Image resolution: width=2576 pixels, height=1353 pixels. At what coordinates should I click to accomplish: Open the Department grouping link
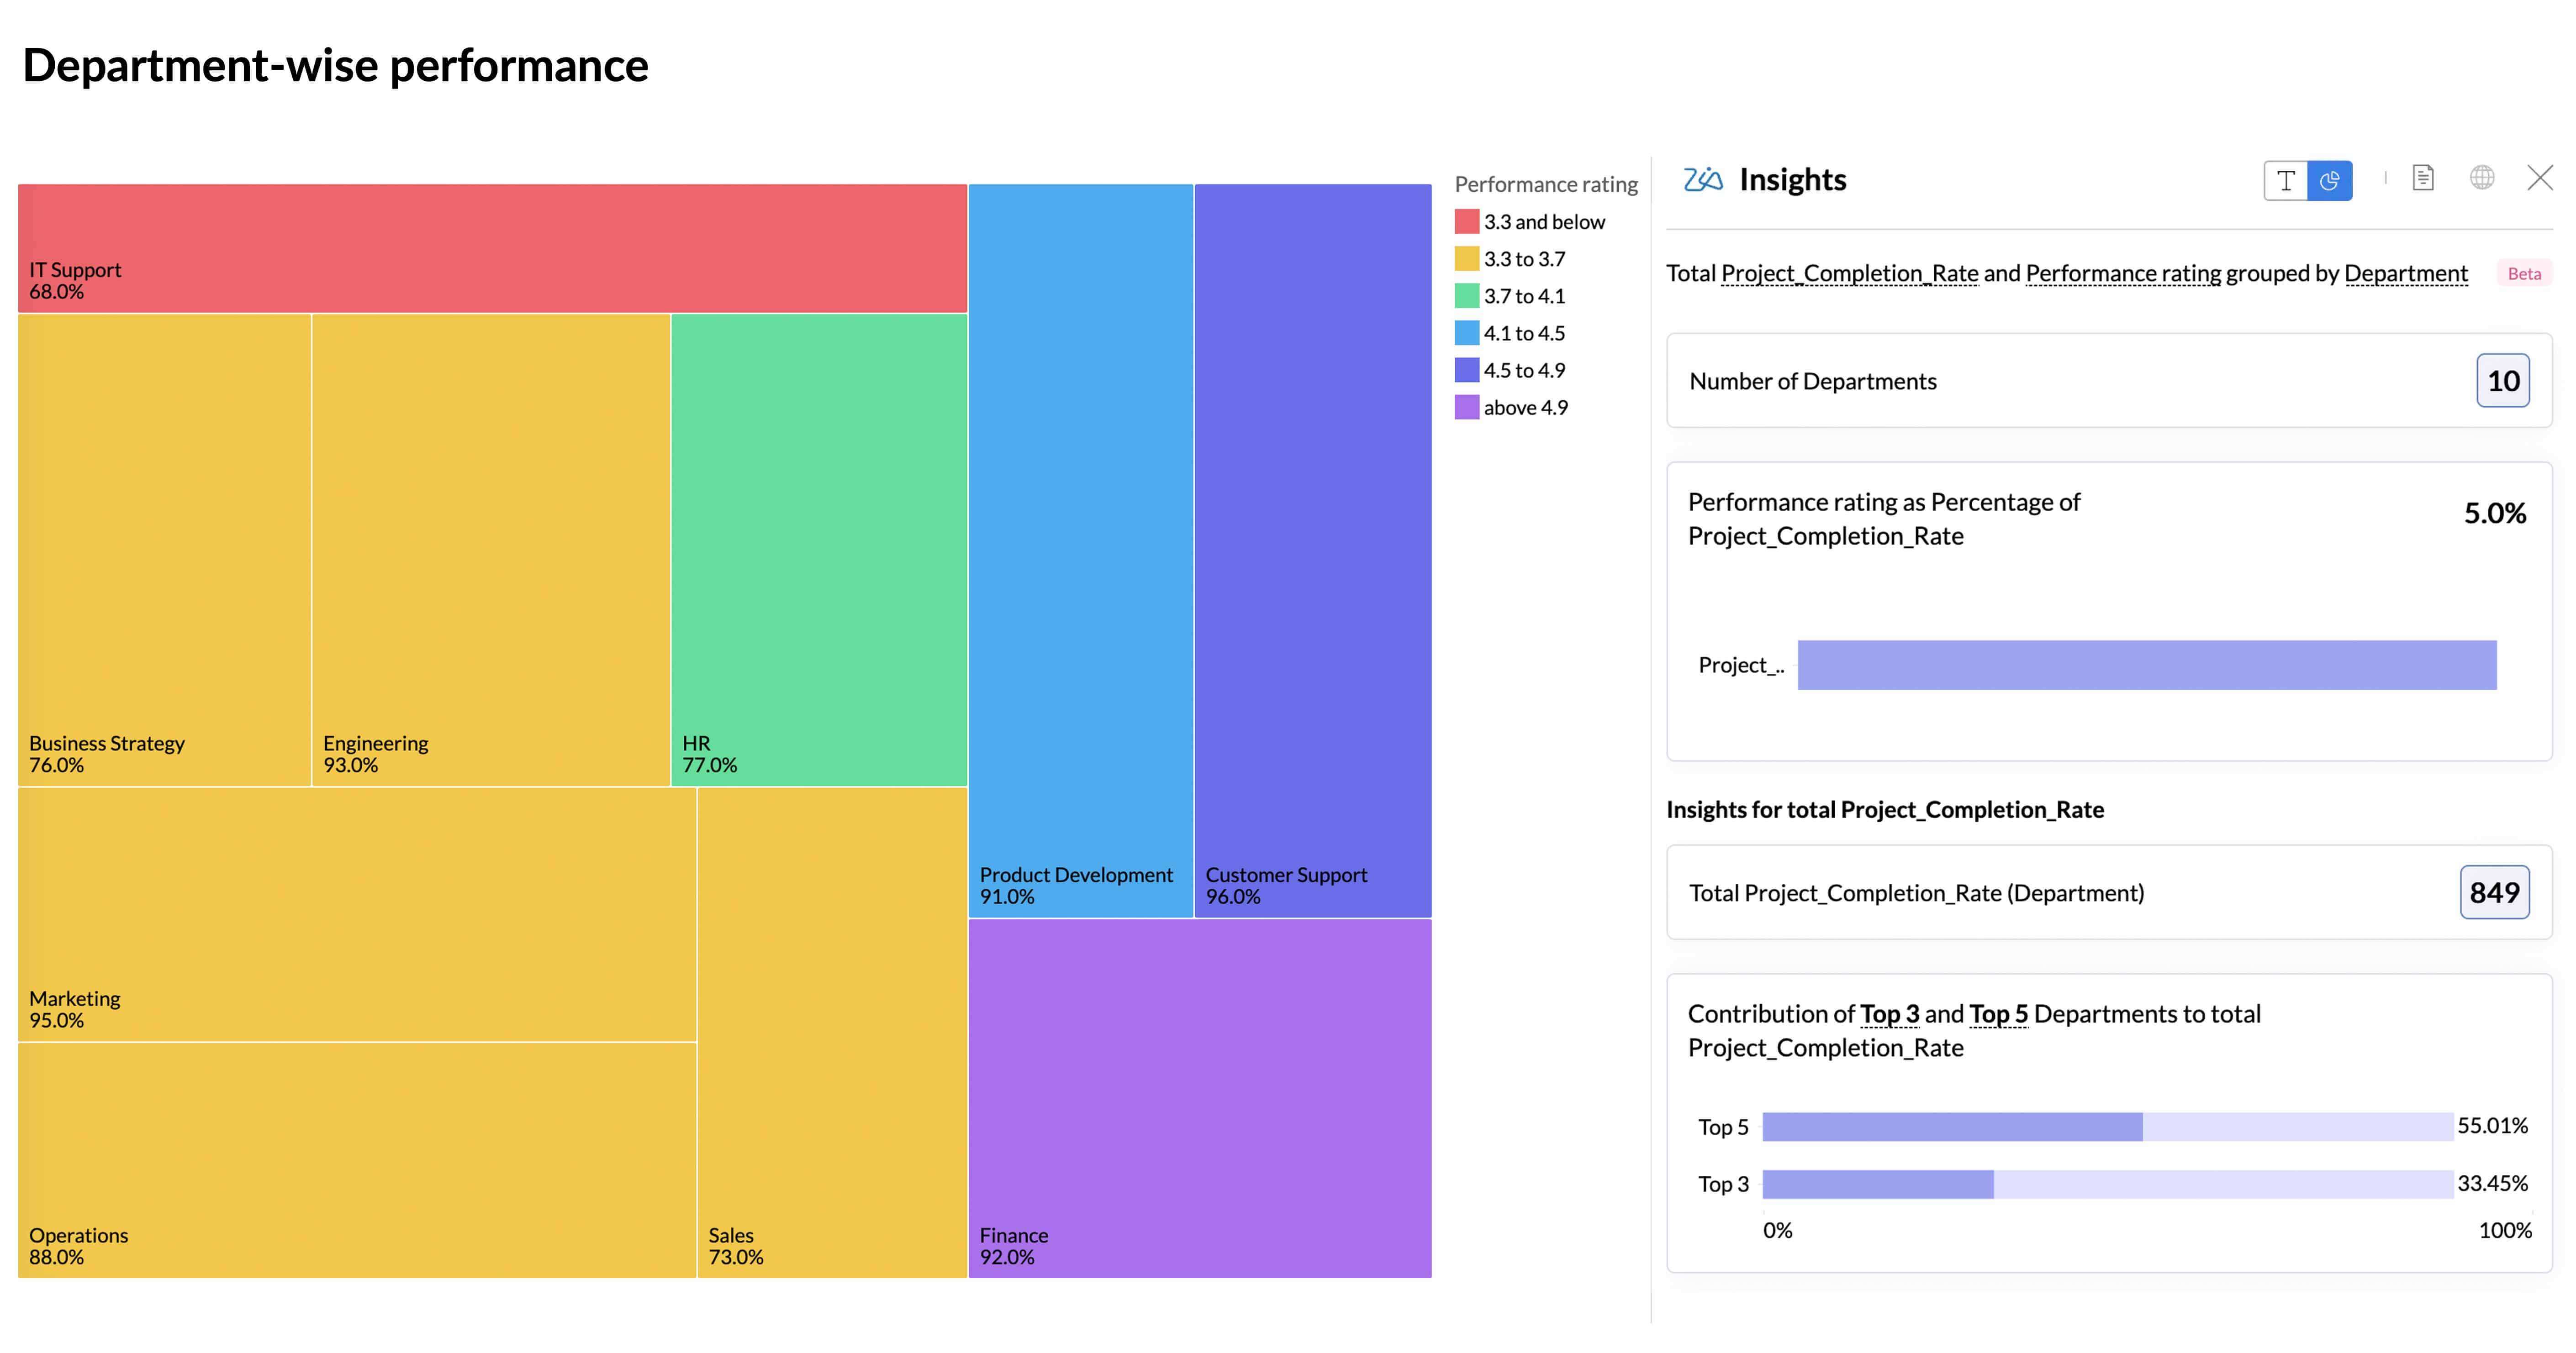[2406, 274]
